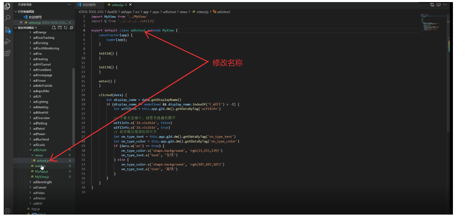This screenshot has height=220, width=465.
Task: Collapse the adSchool folder
Action: coord(41,150)
